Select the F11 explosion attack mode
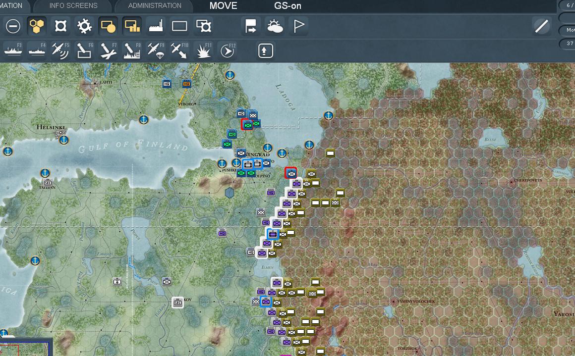This screenshot has width=575, height=356. click(x=204, y=51)
